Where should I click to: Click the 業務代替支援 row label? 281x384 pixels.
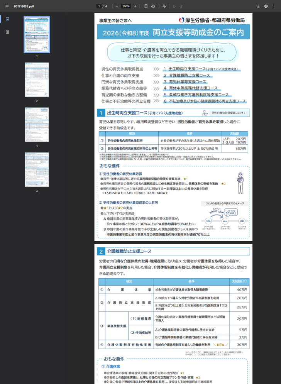117,326
